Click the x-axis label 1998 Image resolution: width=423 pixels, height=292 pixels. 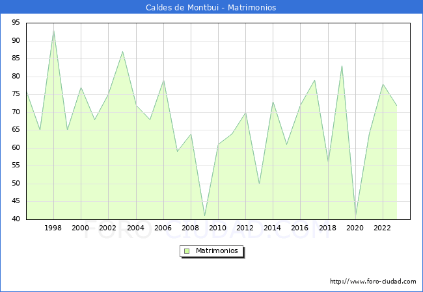53,228
